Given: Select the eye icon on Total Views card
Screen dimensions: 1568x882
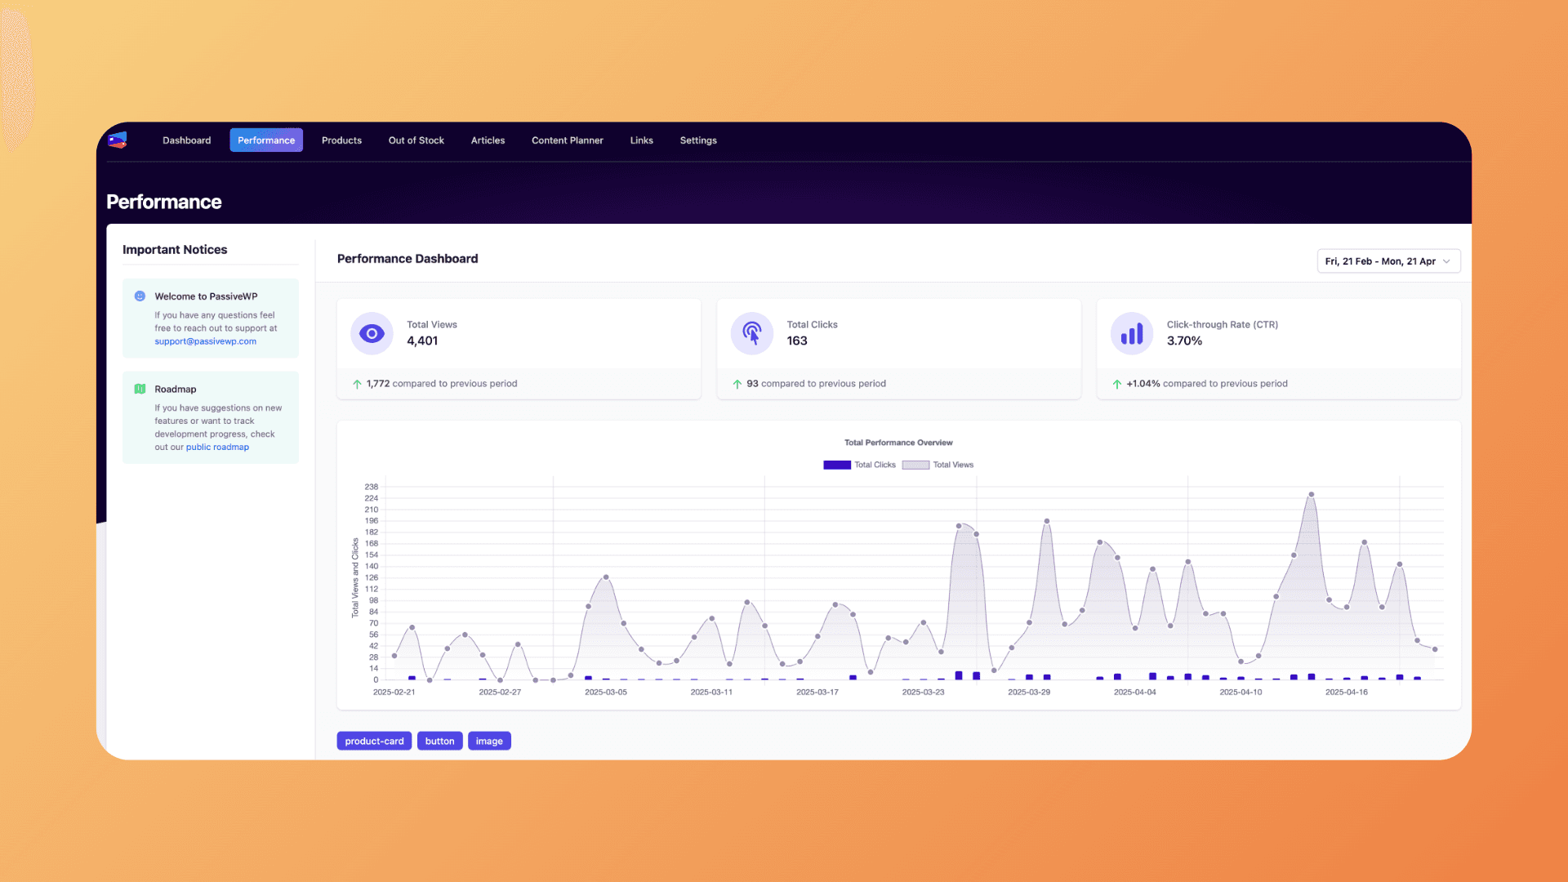Looking at the screenshot, I should click(372, 333).
